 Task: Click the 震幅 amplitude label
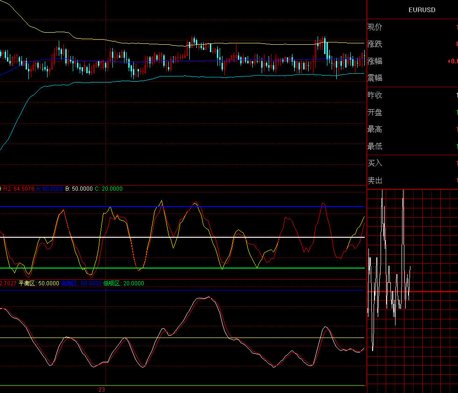pos(375,78)
